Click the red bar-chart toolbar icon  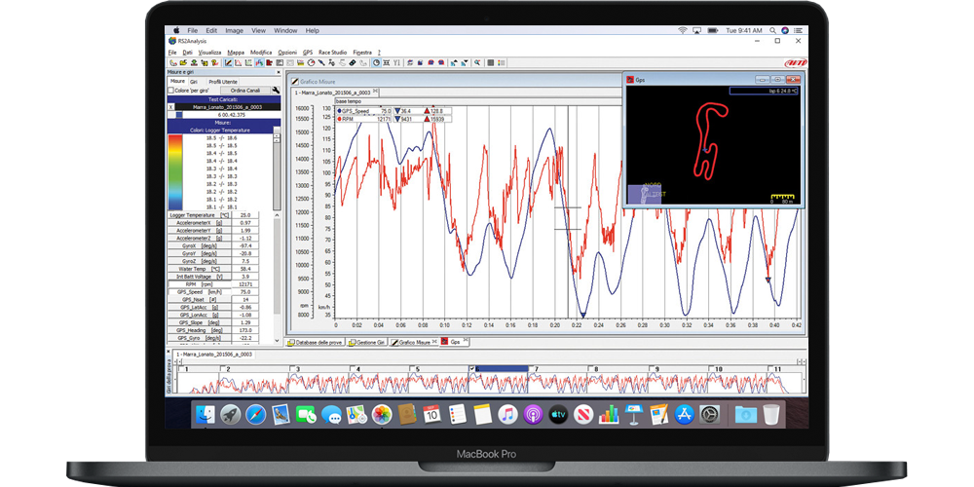tap(269, 62)
